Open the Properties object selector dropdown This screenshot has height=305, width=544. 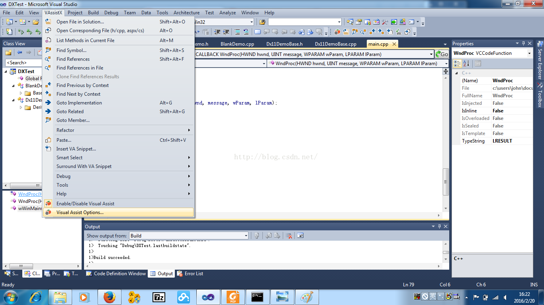pyautogui.click(x=529, y=53)
